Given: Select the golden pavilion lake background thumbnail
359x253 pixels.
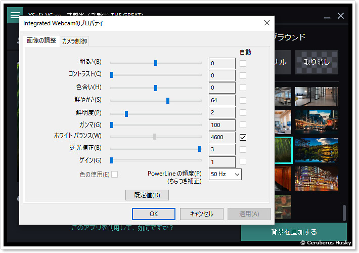Looking at the screenshot, I should tap(317, 150).
